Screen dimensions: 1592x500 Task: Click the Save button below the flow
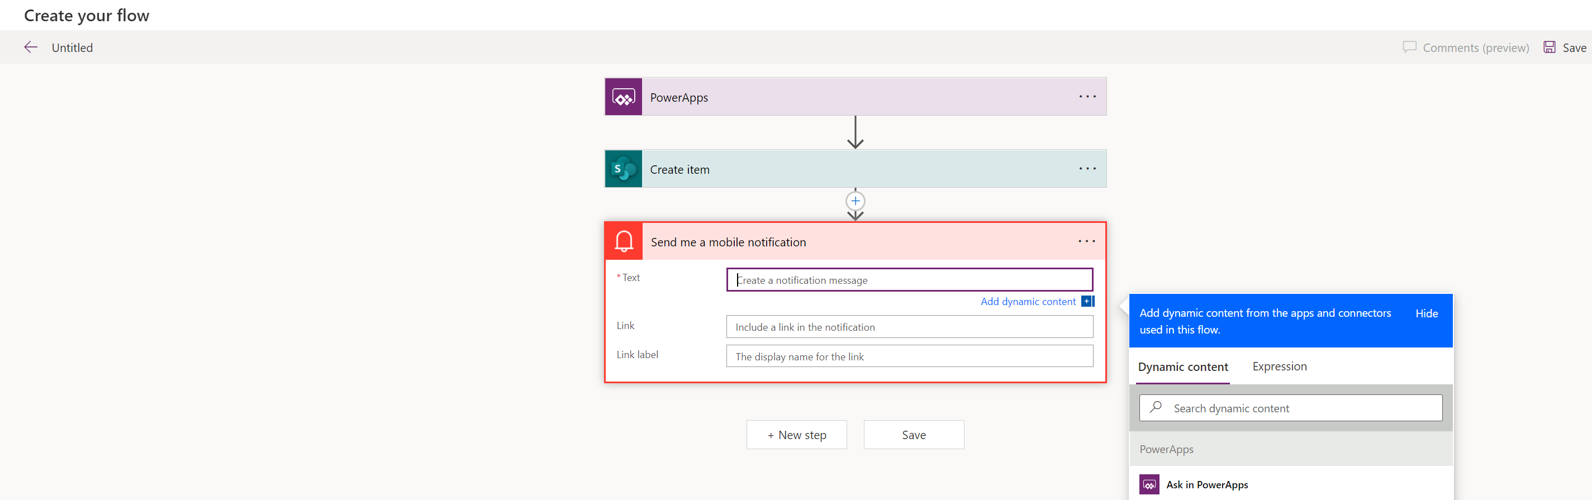tap(914, 435)
